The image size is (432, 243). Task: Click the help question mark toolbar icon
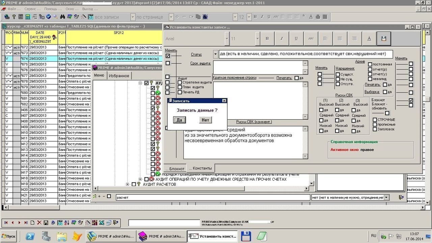[x=14, y=17]
